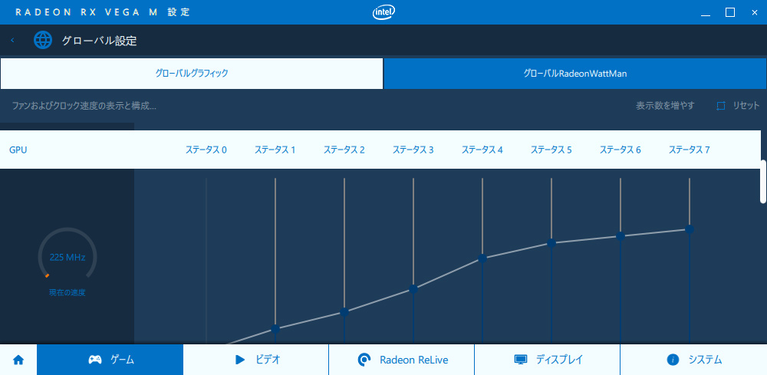Switch to the グローバルグラフィック tab
Image resolution: width=767 pixels, height=375 pixels.
[191, 74]
